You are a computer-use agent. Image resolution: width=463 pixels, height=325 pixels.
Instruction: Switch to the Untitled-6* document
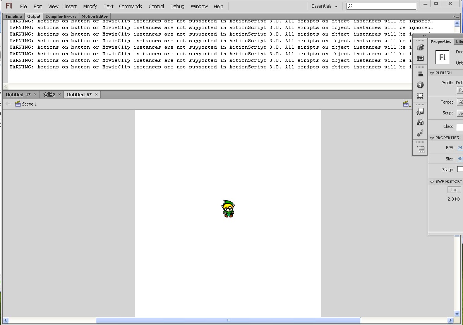point(79,95)
